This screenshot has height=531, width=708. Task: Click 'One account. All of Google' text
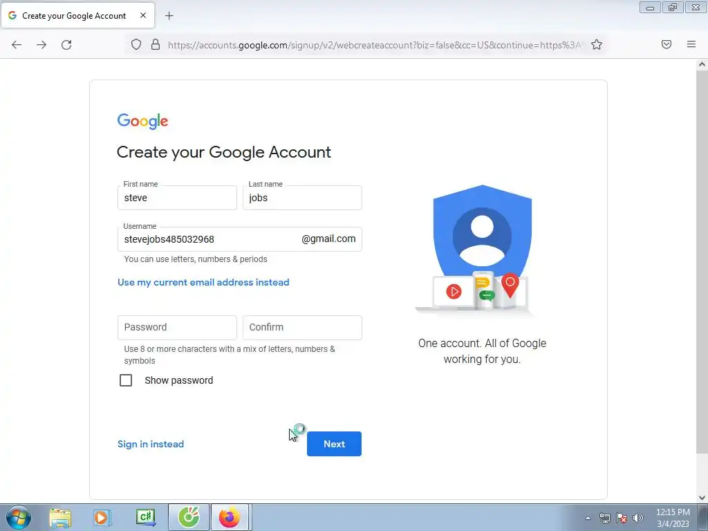tap(482, 343)
